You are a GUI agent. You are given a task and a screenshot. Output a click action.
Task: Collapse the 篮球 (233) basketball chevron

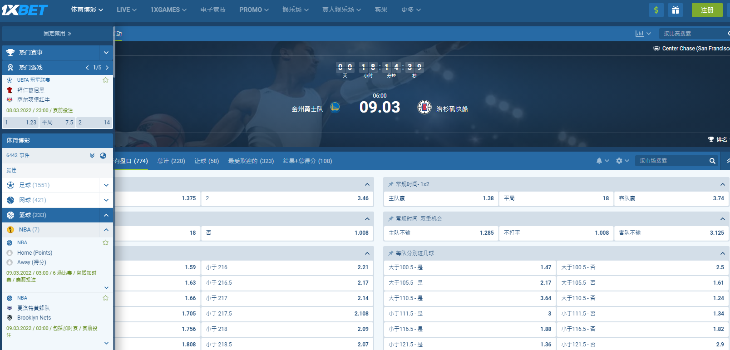pos(106,215)
